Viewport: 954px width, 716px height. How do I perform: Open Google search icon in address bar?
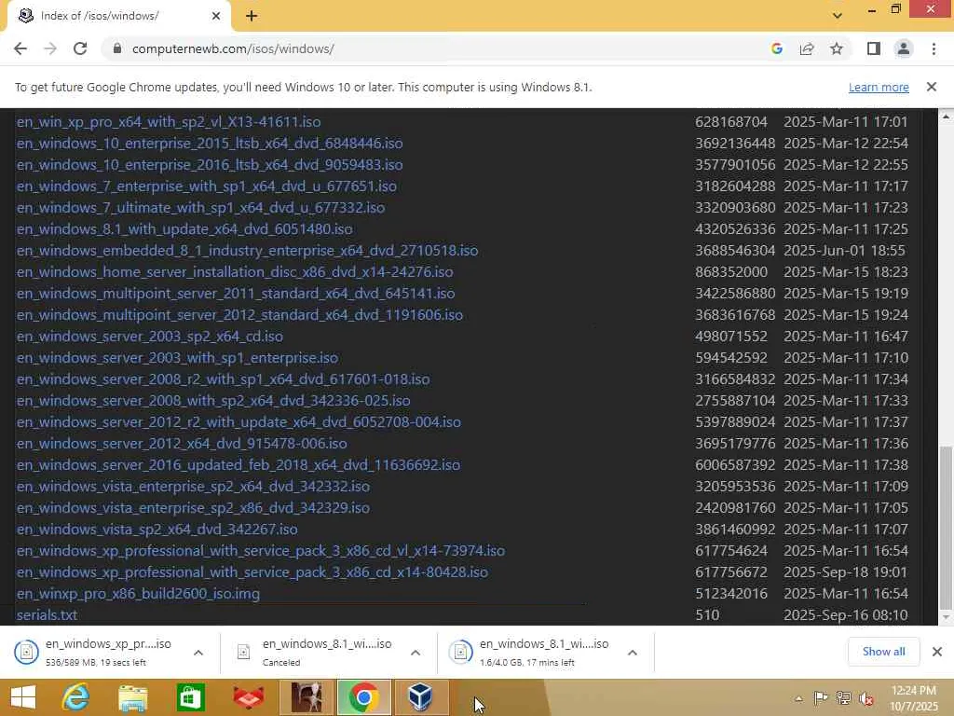click(776, 48)
